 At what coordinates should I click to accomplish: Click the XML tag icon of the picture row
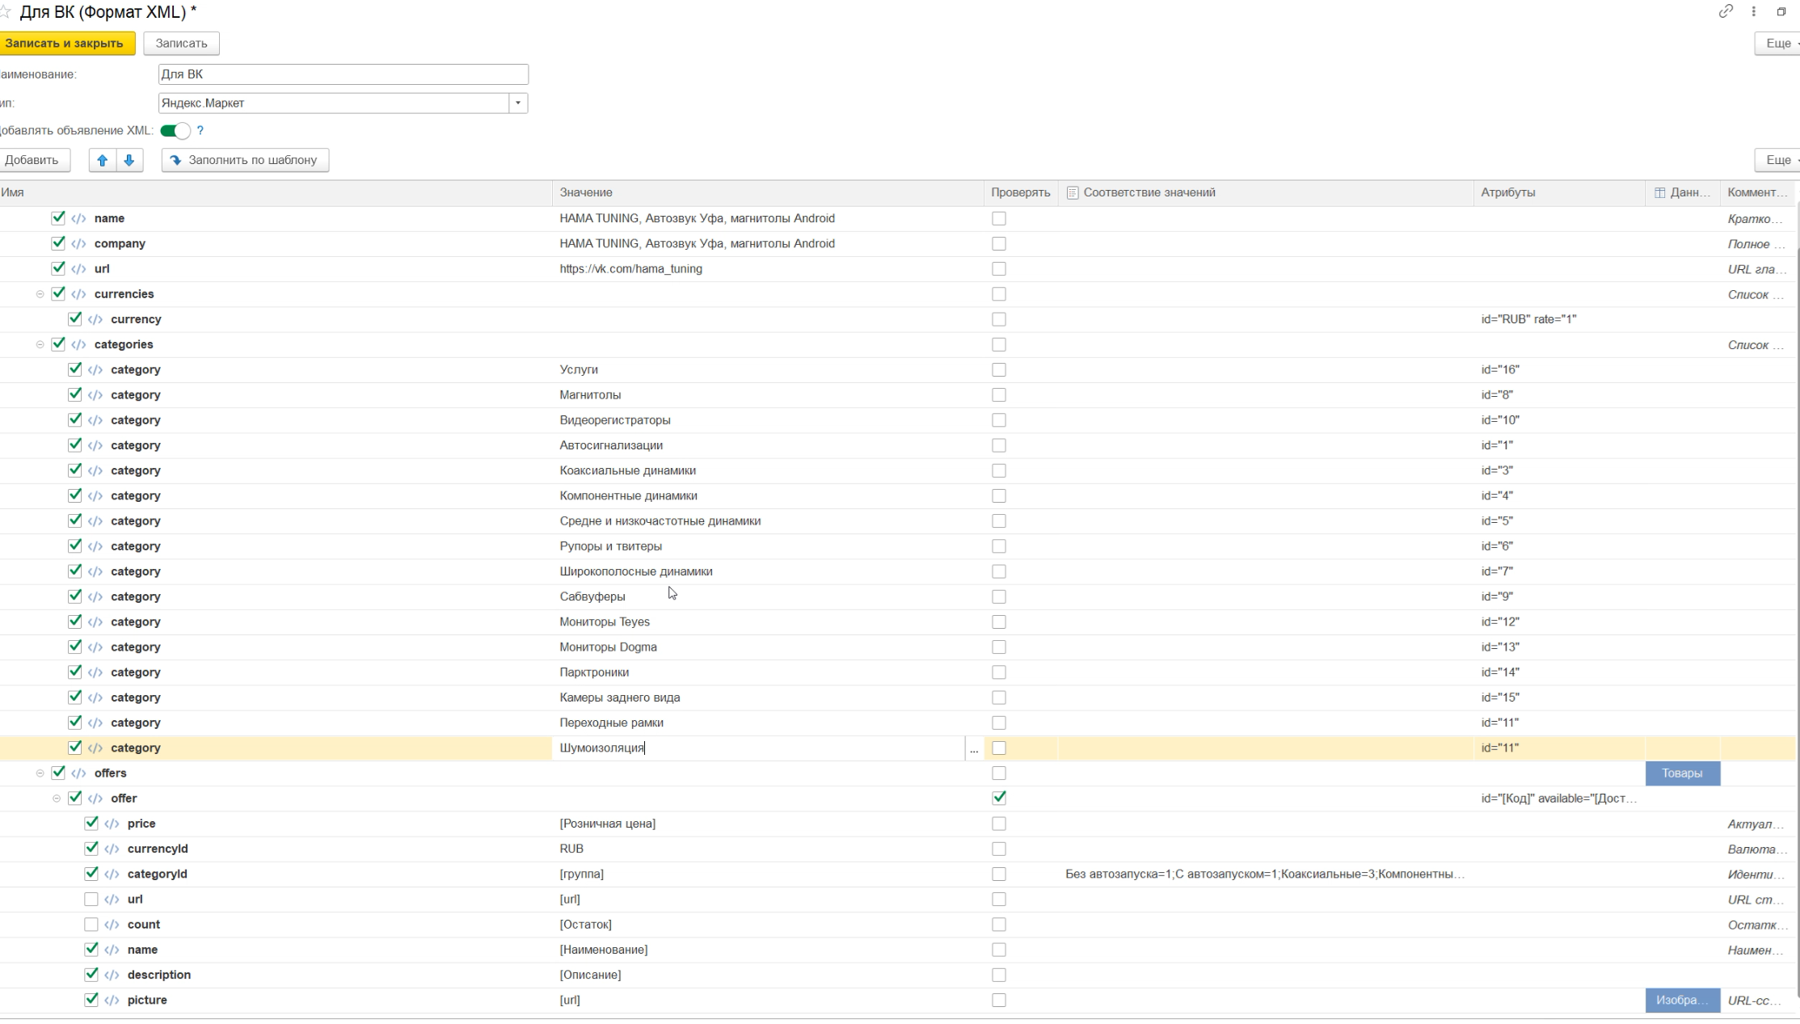tap(112, 1001)
